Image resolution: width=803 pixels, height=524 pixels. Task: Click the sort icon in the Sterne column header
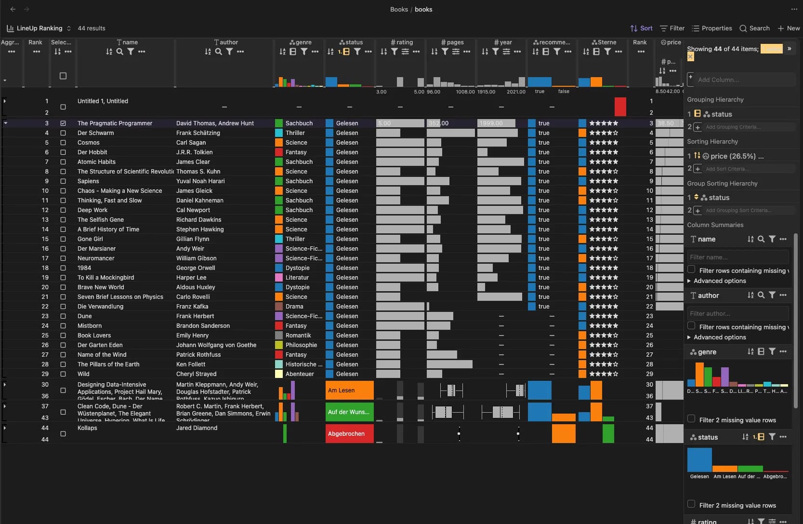coord(586,52)
